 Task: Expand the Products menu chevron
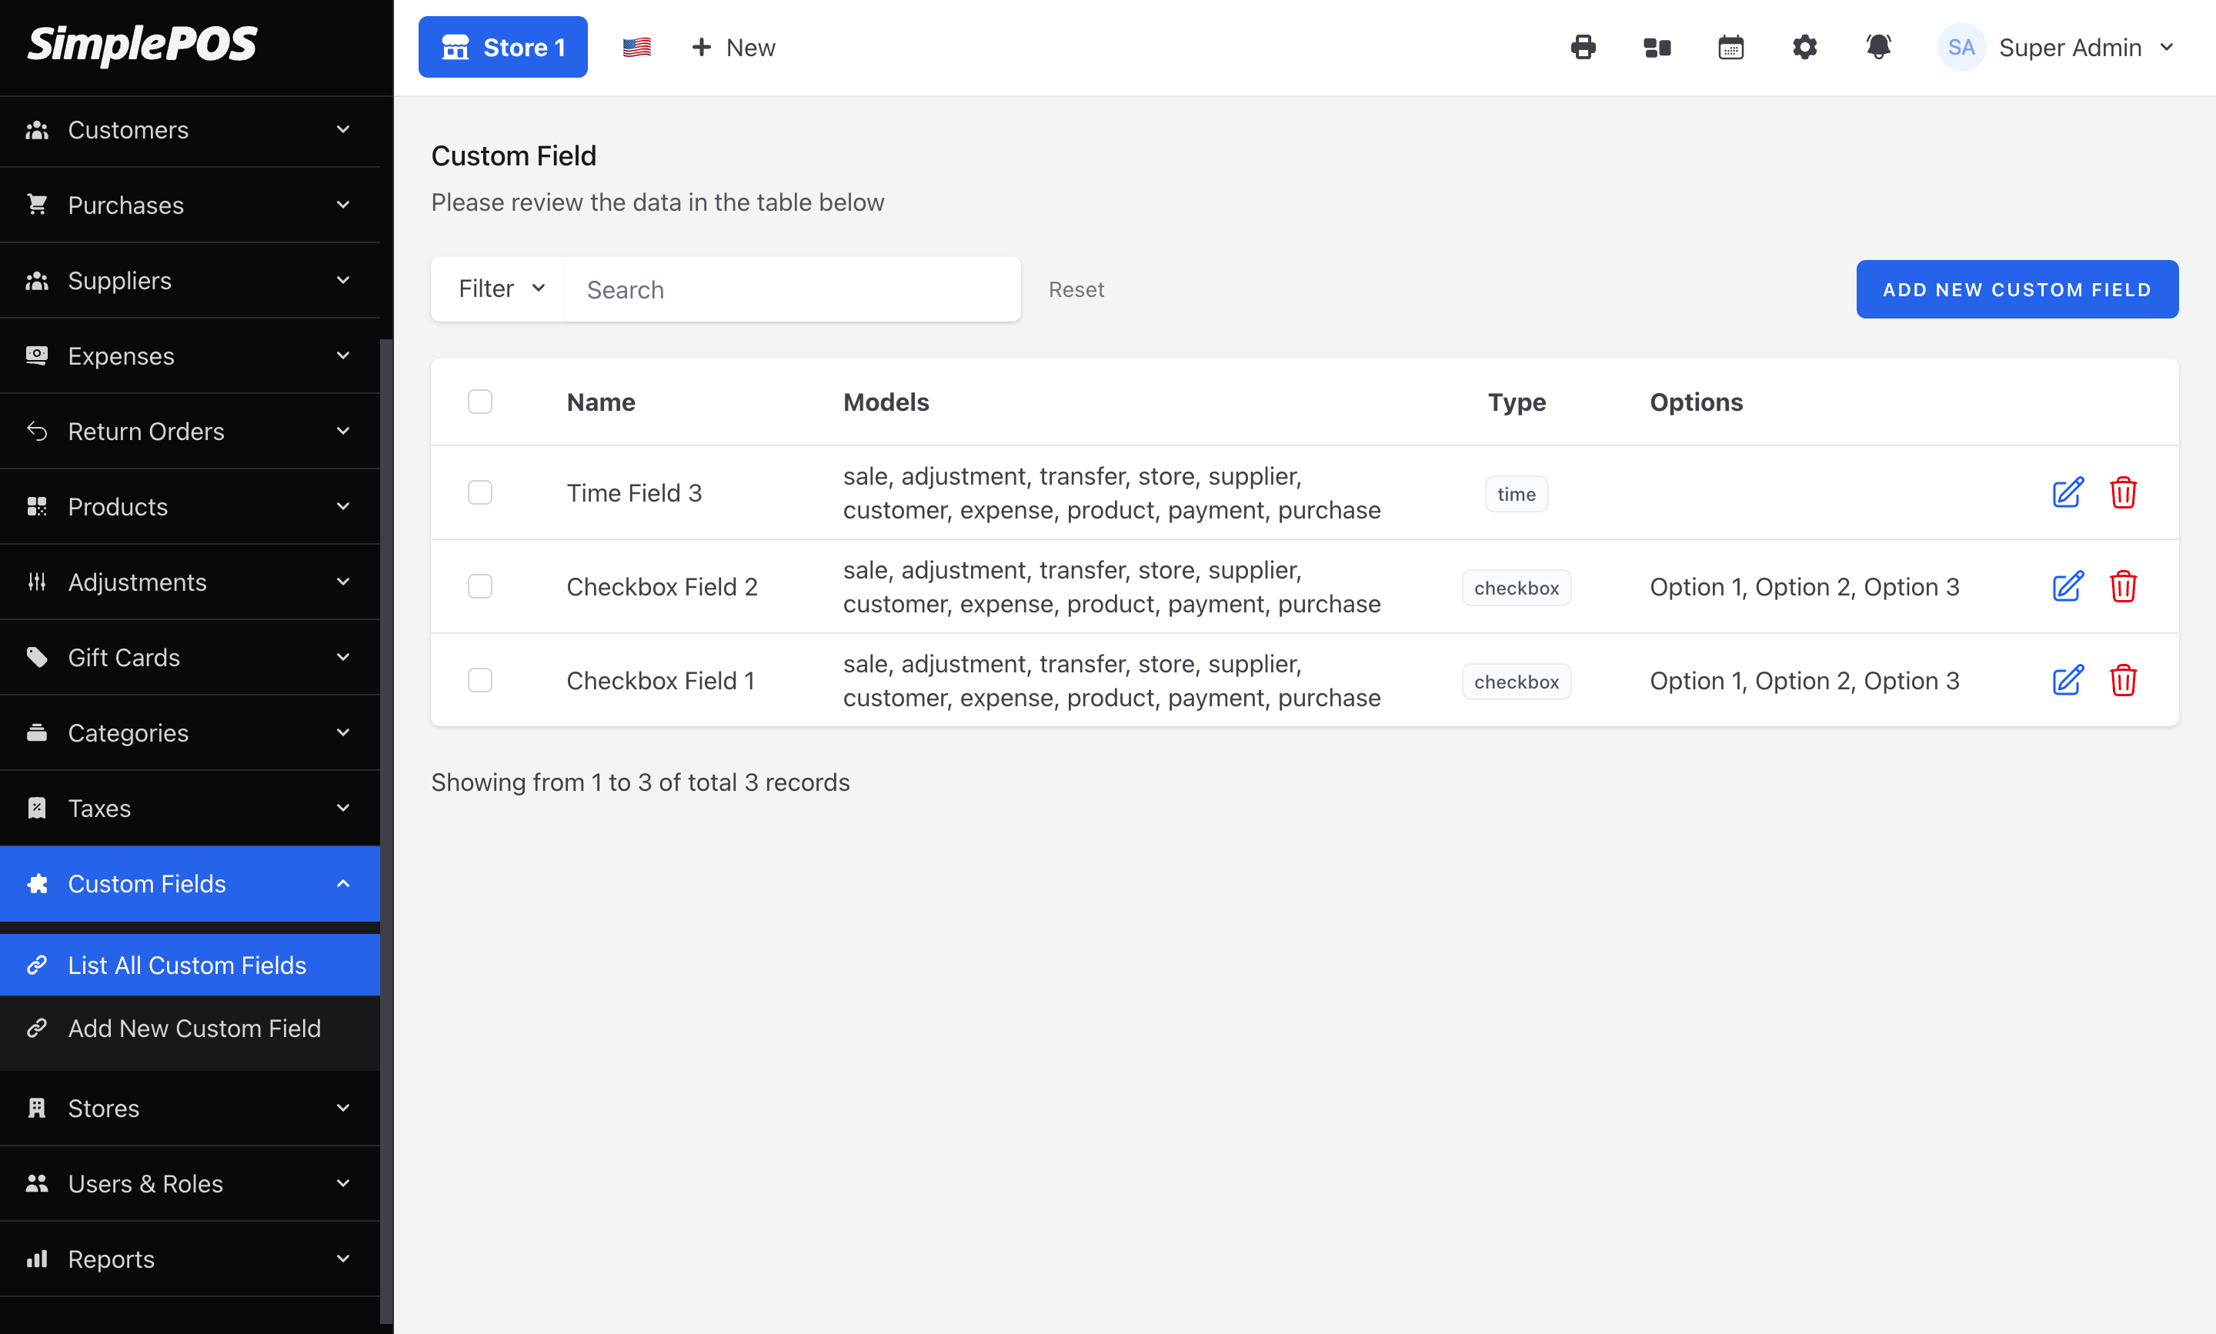[x=343, y=507]
